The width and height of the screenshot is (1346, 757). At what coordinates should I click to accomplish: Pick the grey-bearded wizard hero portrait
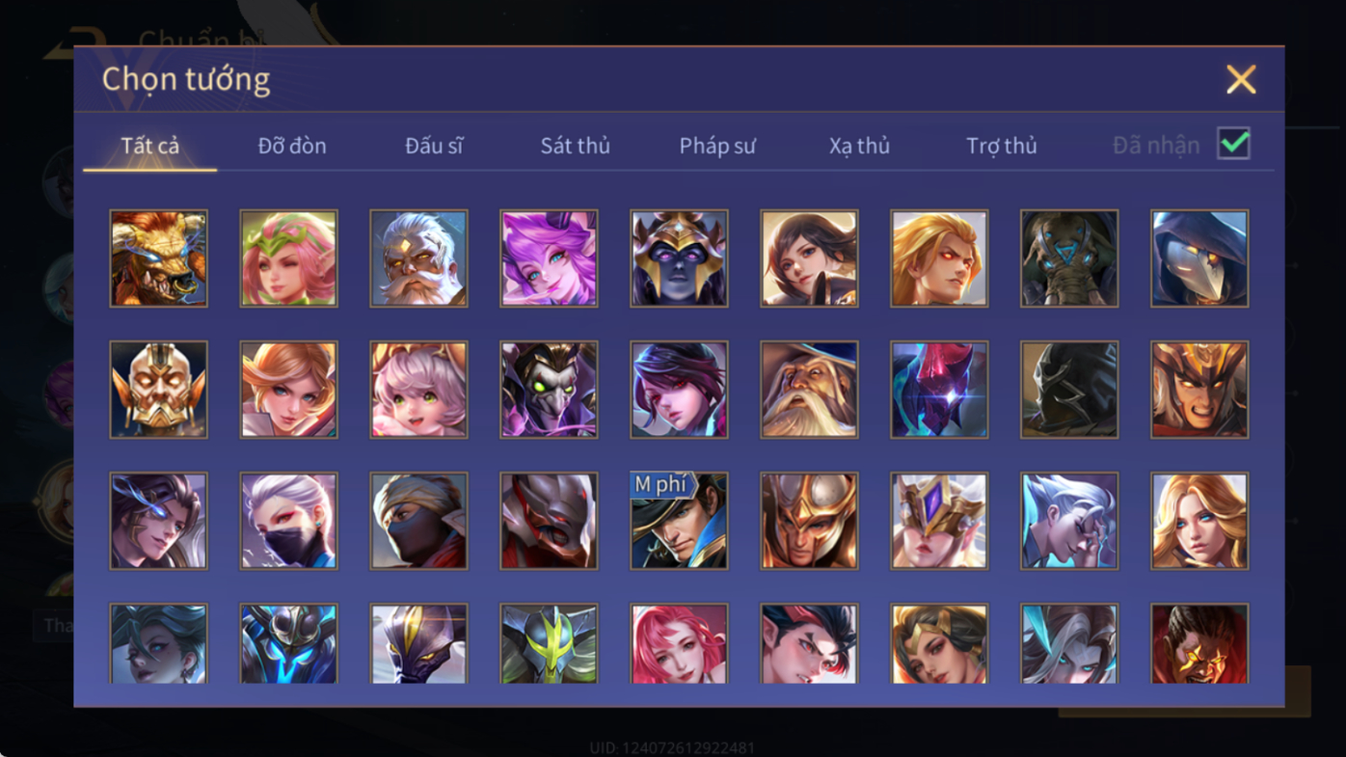pyautogui.click(x=810, y=390)
